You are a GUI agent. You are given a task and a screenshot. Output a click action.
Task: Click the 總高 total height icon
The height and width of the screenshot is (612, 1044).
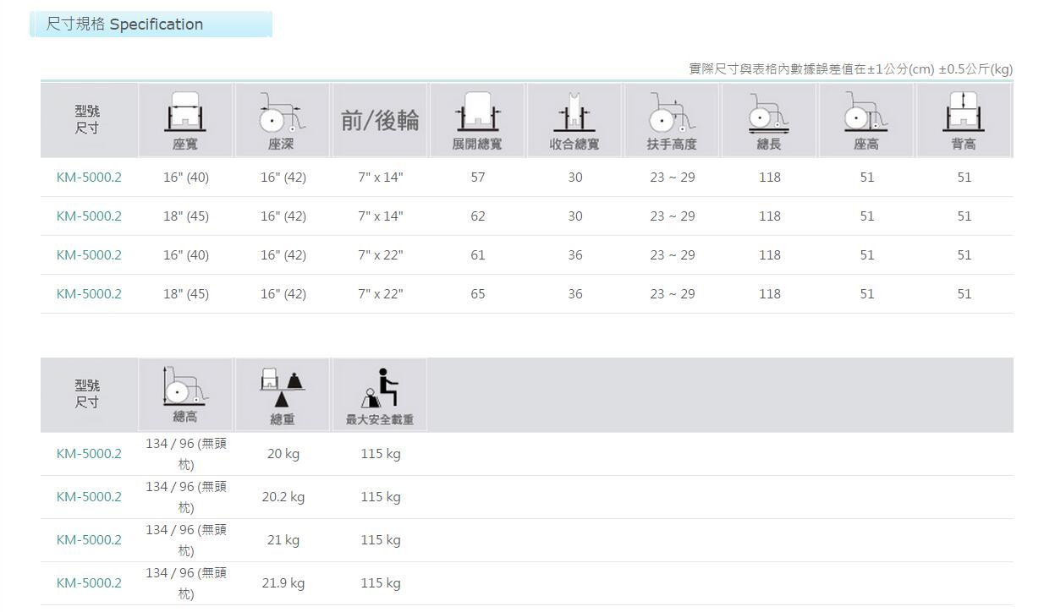pyautogui.click(x=185, y=389)
